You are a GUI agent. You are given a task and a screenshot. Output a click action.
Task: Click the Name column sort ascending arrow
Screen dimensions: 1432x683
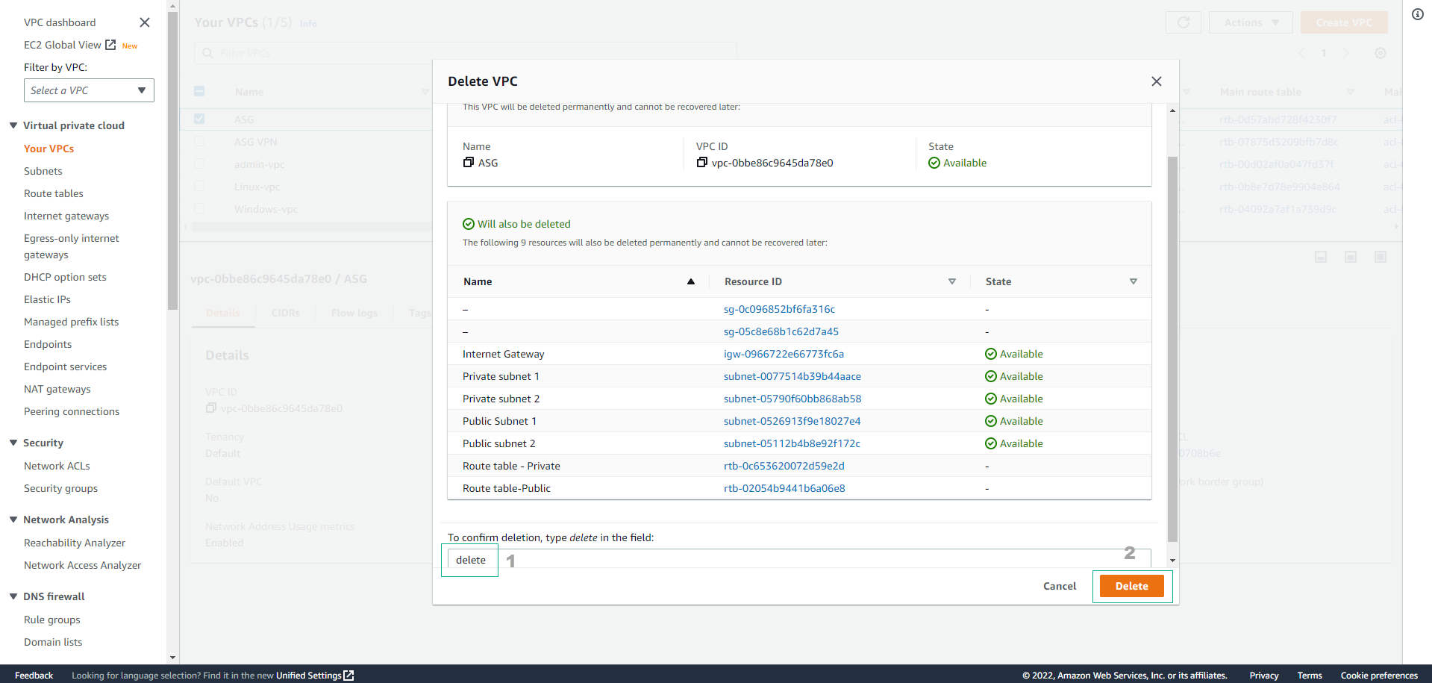tap(691, 281)
